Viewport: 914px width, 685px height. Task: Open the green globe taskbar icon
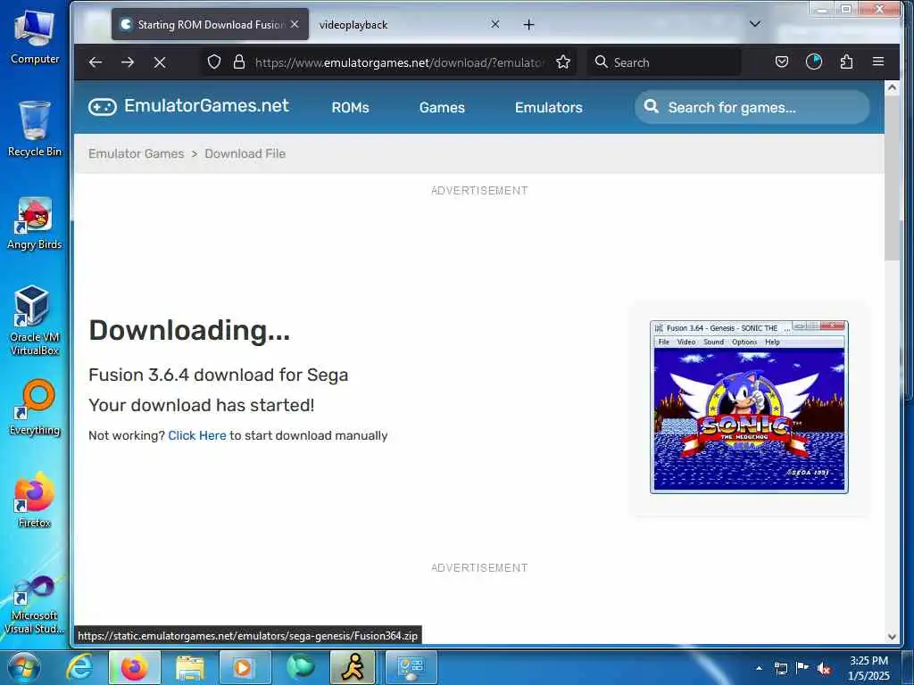click(300, 667)
